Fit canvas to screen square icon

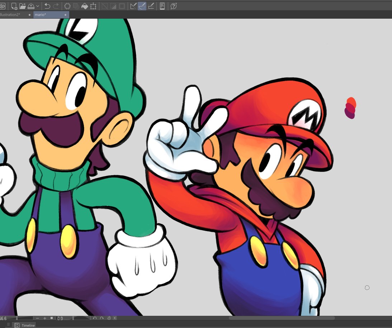52,318
